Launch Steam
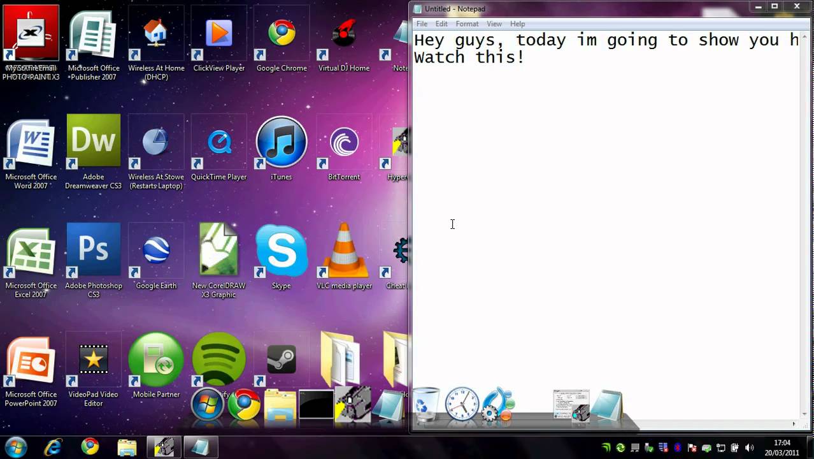The width and height of the screenshot is (814, 459). click(281, 359)
